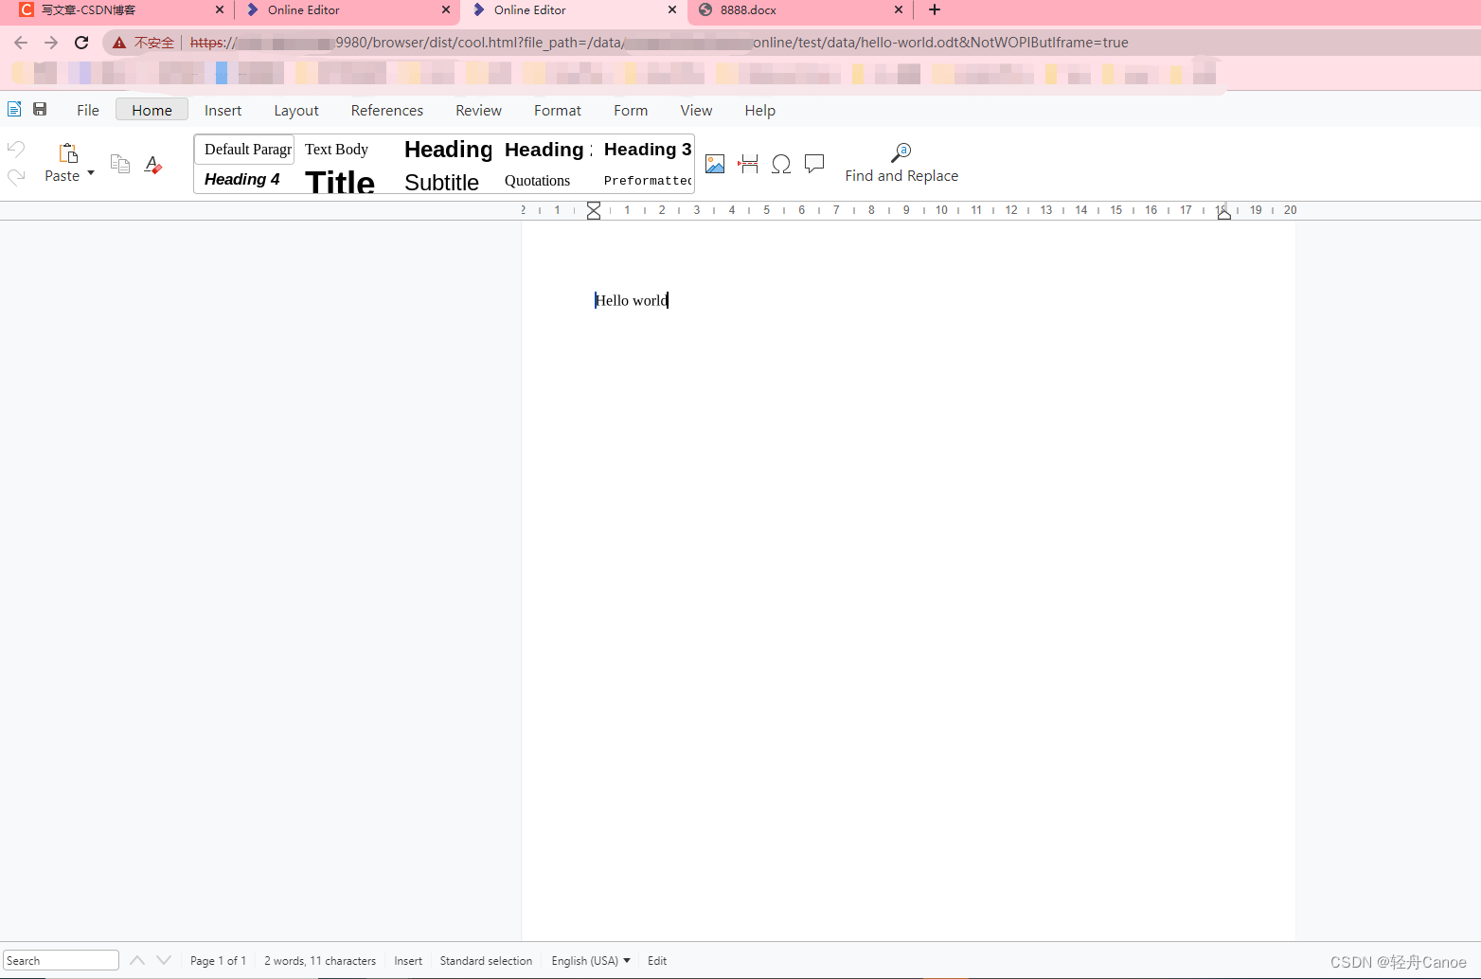Switch to the Help tab
Screen dimensions: 1481x979
(759, 110)
